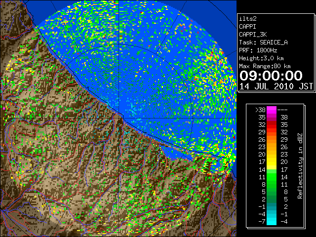Click the 'PRF: 1800Hz' line
Screen dimensions: 316x237
258,50
